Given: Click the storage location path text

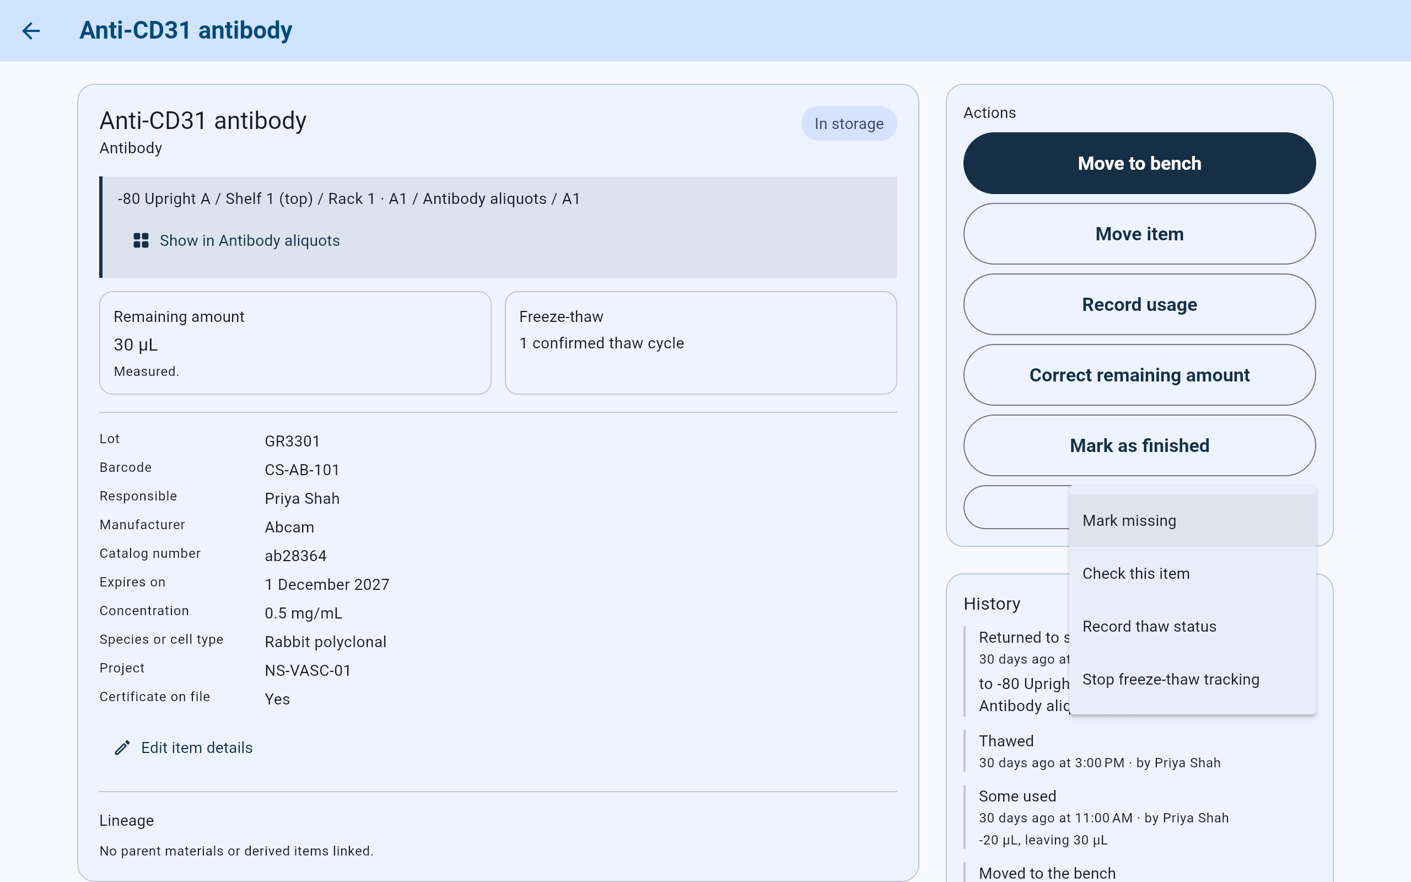Looking at the screenshot, I should 349,199.
